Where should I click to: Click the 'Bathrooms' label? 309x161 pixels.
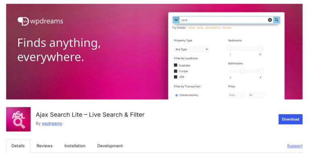point(235,63)
